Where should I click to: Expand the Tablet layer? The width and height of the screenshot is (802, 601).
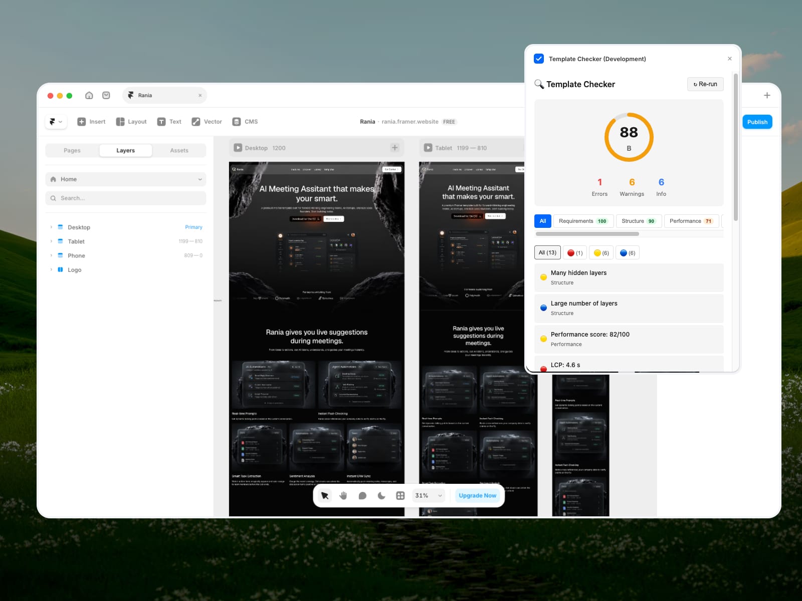click(x=51, y=241)
